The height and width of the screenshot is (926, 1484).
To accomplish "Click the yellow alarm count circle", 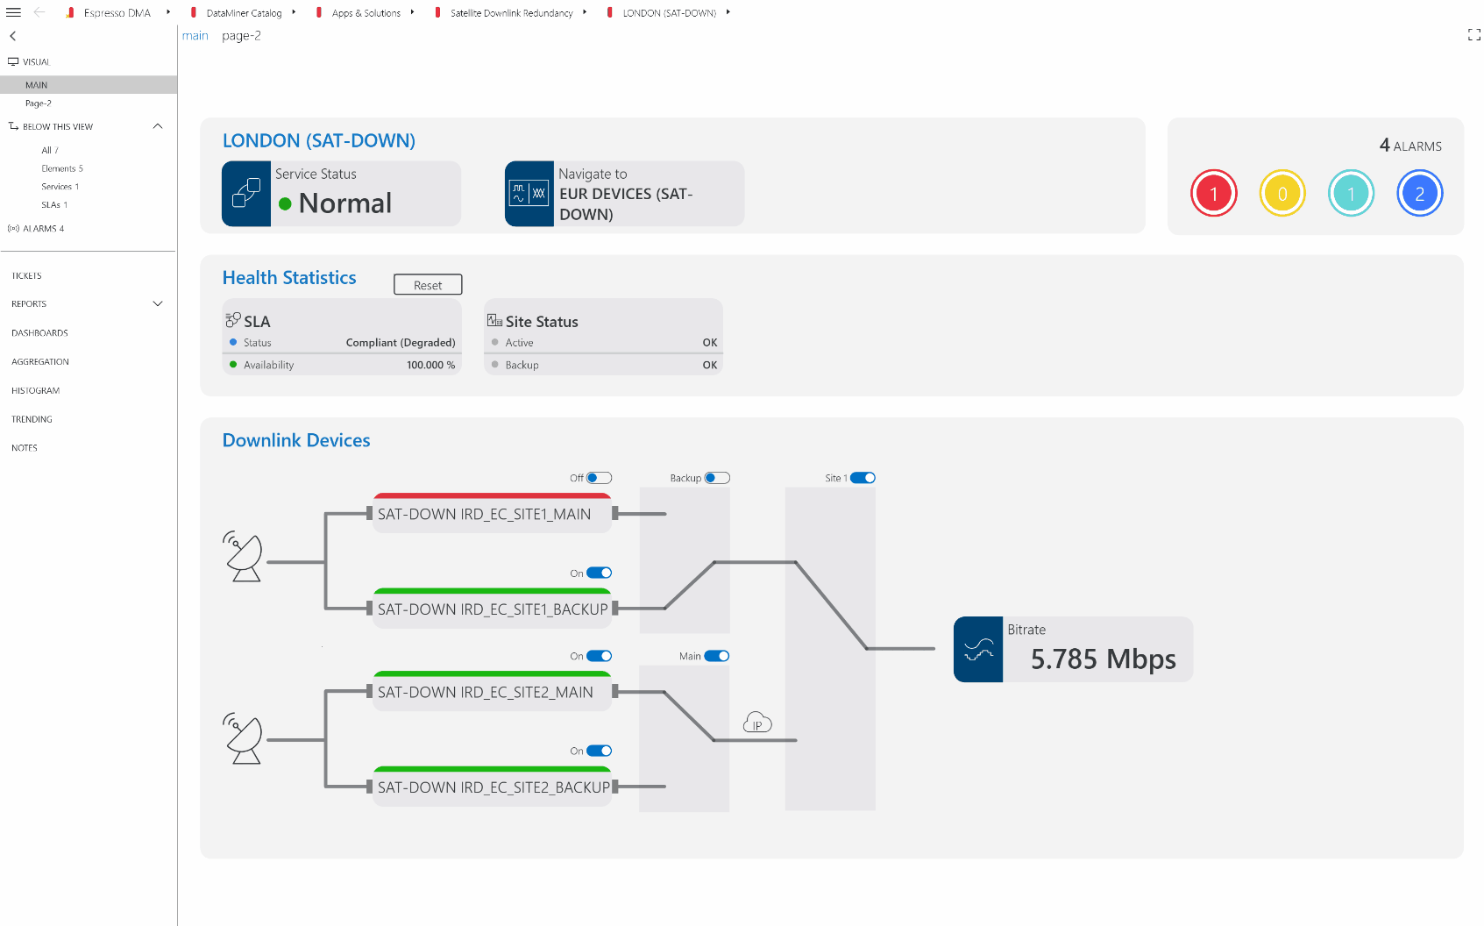I will [1282, 194].
